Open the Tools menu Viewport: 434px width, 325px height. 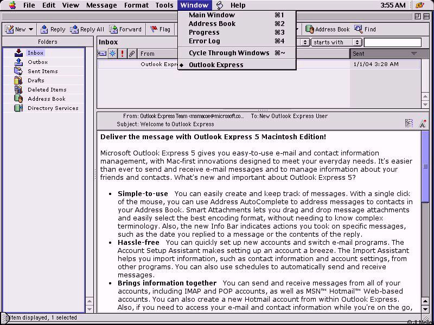pyautogui.click(x=164, y=5)
